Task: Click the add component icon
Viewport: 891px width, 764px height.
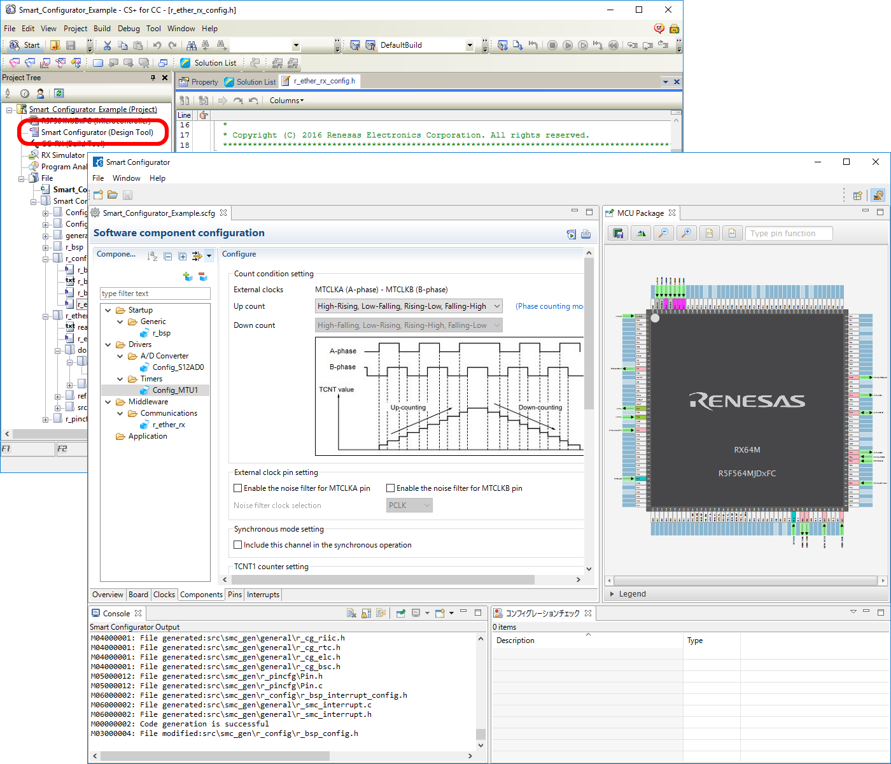Action: pyautogui.click(x=188, y=276)
